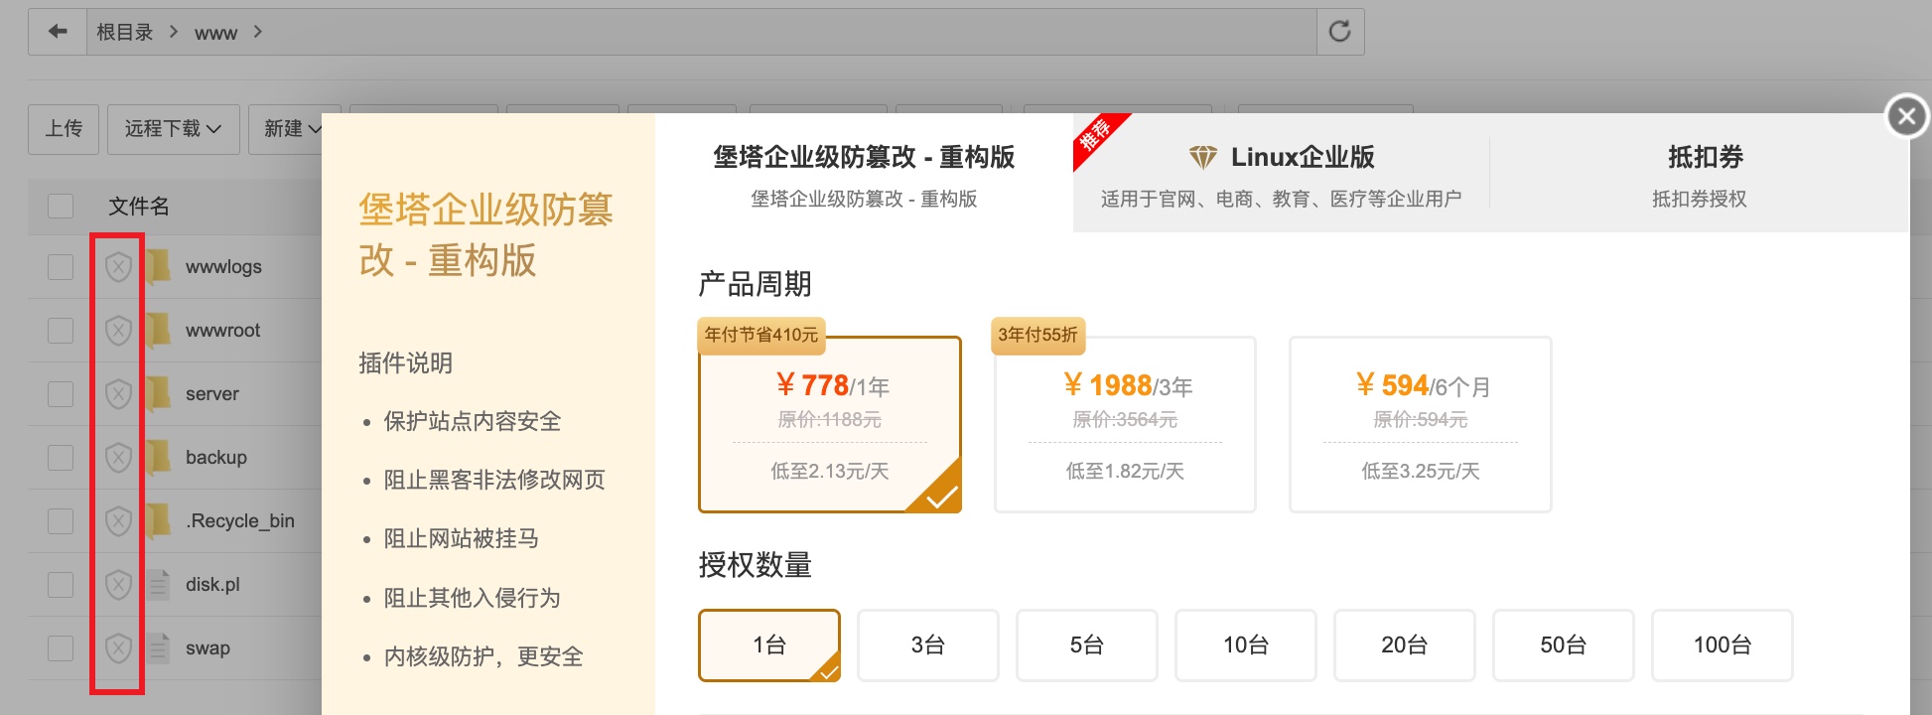Check the swap row checkbox

click(61, 647)
